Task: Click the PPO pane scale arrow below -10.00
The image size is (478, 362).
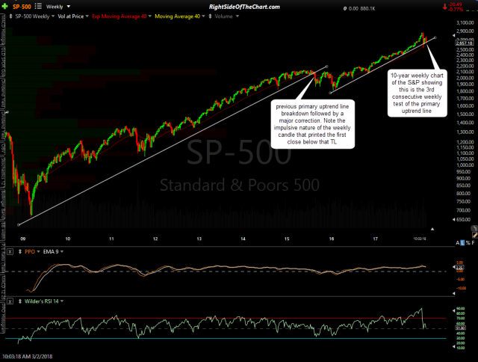Action: point(453,293)
